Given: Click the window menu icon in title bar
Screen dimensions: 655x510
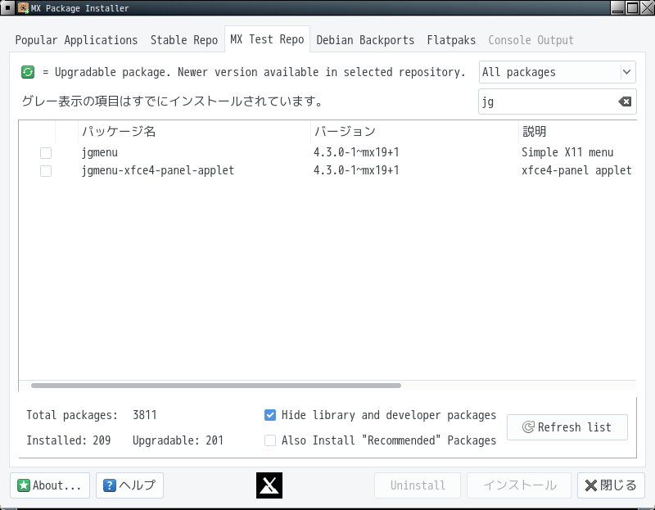Looking at the screenshot, I should 7,7.
